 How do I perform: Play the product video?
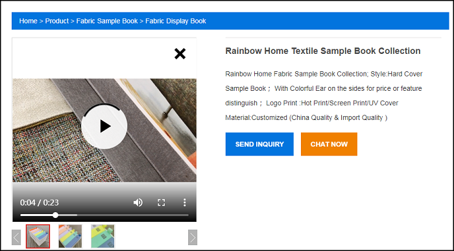104,126
